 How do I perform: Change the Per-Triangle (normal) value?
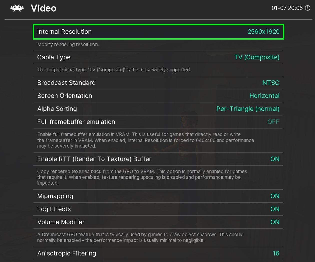pyautogui.click(x=247, y=109)
